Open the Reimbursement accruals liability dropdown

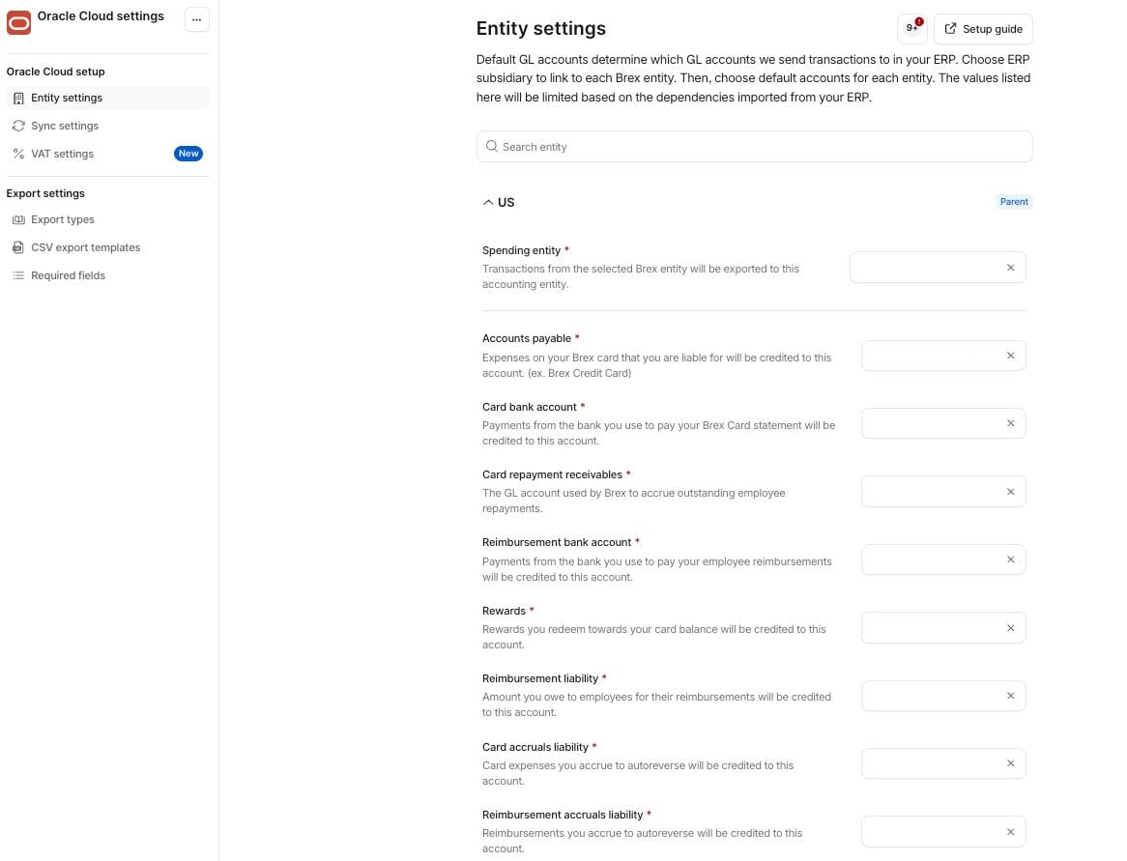click(943, 832)
